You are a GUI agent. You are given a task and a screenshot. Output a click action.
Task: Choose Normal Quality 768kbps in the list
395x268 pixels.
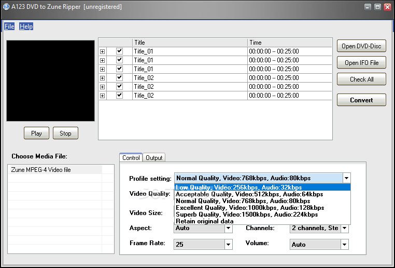click(x=262, y=201)
